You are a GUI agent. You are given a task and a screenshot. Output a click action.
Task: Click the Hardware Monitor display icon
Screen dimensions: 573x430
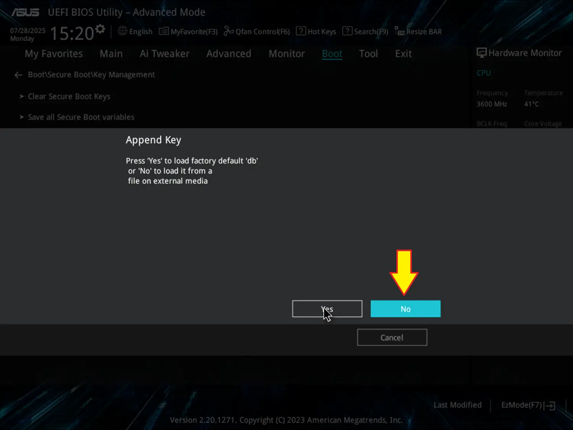(x=481, y=53)
